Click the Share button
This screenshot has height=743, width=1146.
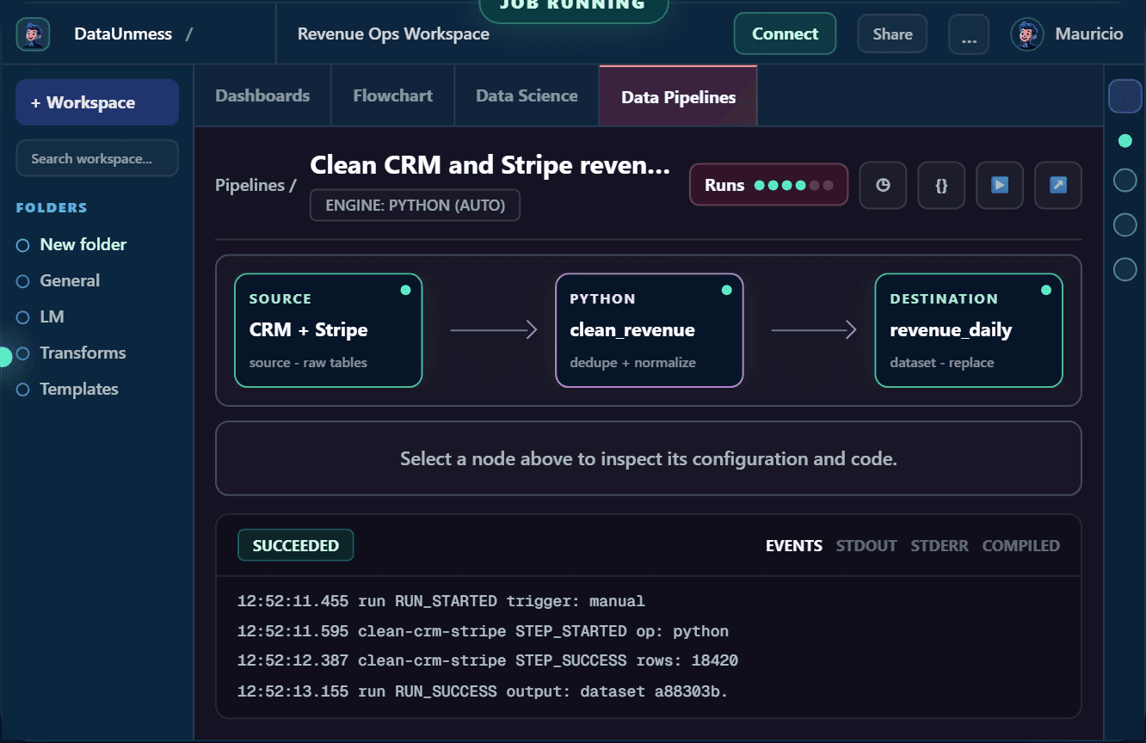coord(892,34)
